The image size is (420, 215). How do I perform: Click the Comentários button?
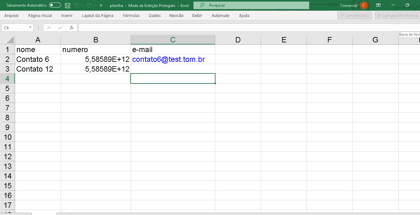tap(355, 15)
